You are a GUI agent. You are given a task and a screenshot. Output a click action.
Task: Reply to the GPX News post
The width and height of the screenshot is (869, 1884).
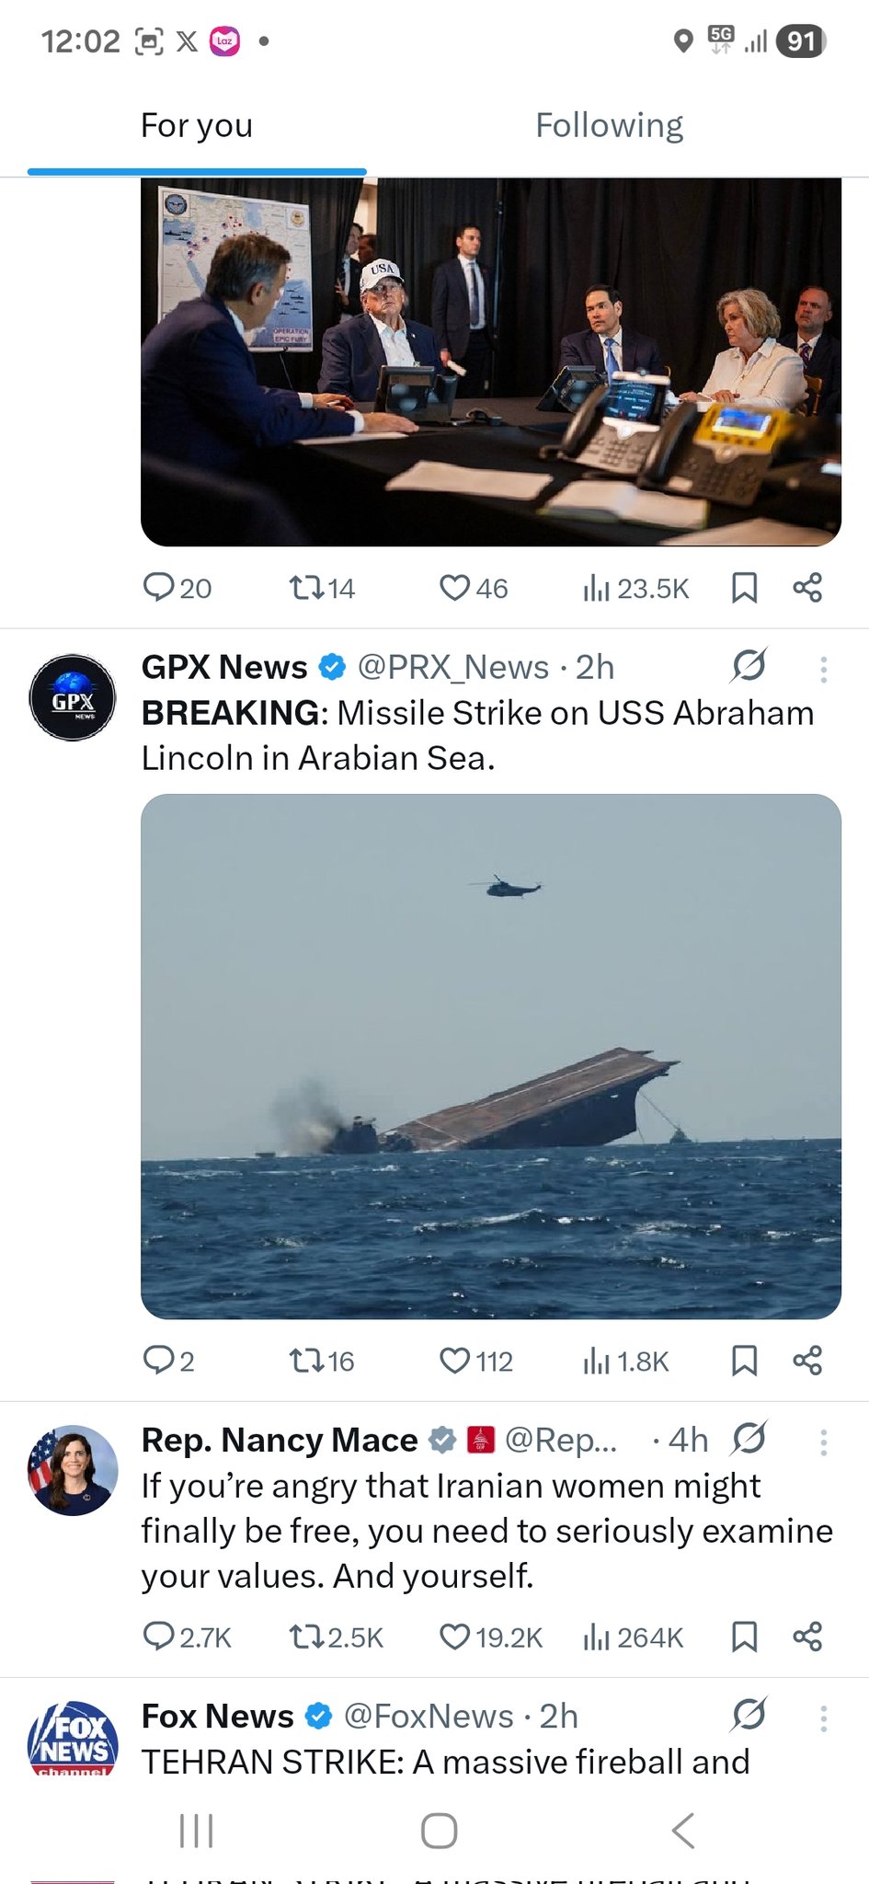click(158, 1361)
